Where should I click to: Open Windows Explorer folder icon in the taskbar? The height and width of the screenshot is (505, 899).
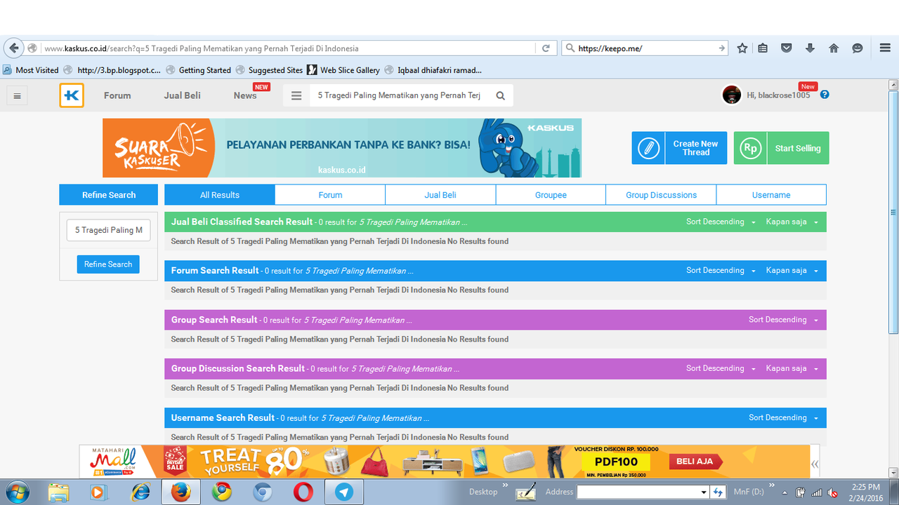[x=59, y=492]
